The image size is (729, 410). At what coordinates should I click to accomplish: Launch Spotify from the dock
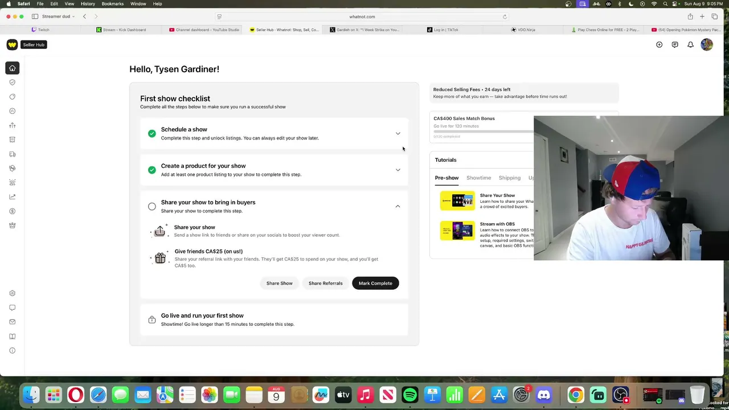410,395
